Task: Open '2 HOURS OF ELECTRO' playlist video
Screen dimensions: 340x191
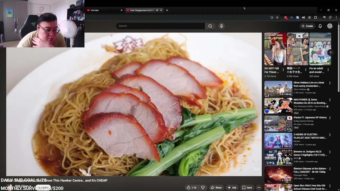Action: [x=310, y=136]
